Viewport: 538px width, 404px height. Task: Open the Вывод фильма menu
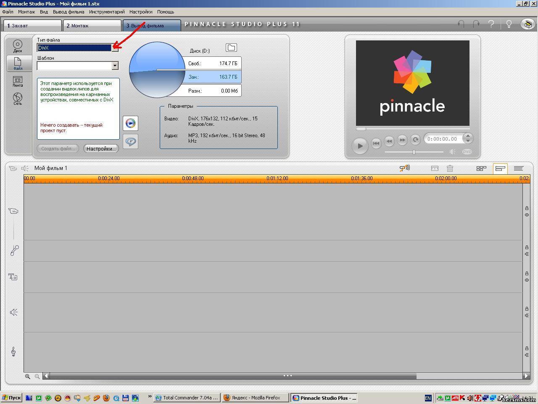(69, 12)
